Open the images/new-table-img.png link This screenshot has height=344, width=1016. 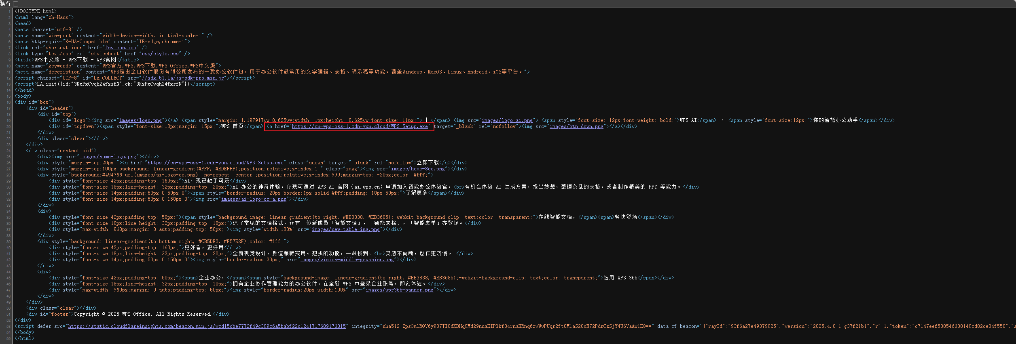(x=346, y=229)
